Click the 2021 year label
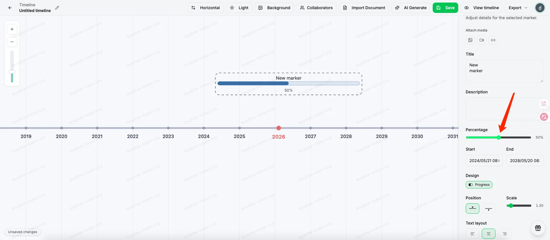 97,136
